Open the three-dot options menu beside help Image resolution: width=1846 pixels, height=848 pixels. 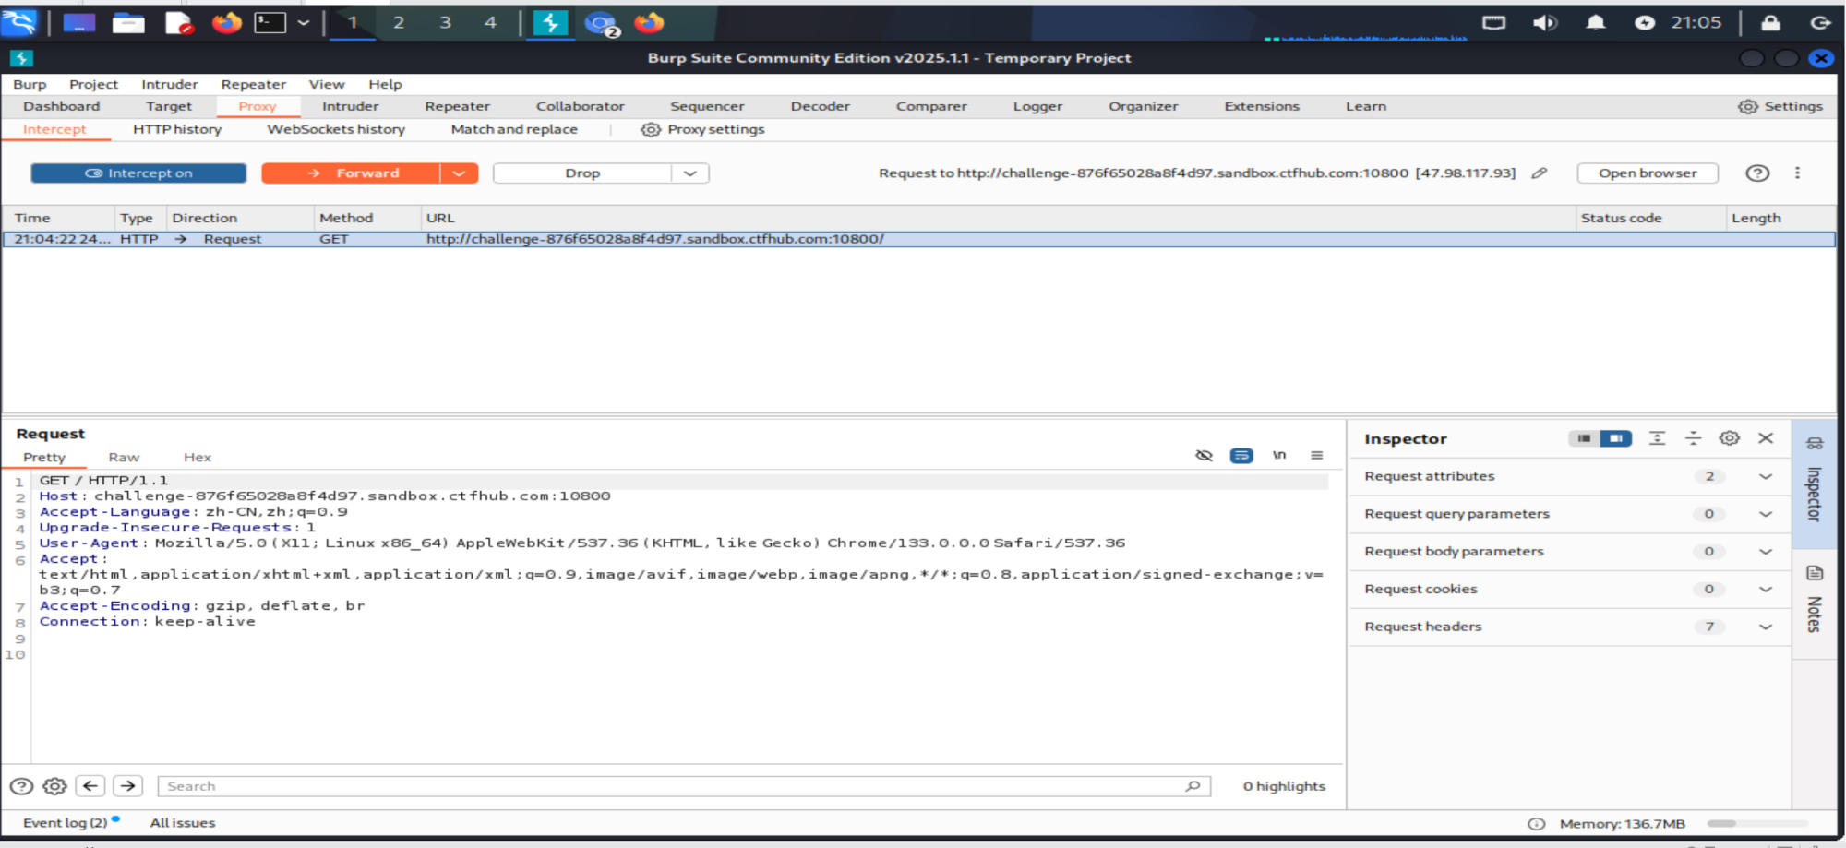click(x=1797, y=173)
